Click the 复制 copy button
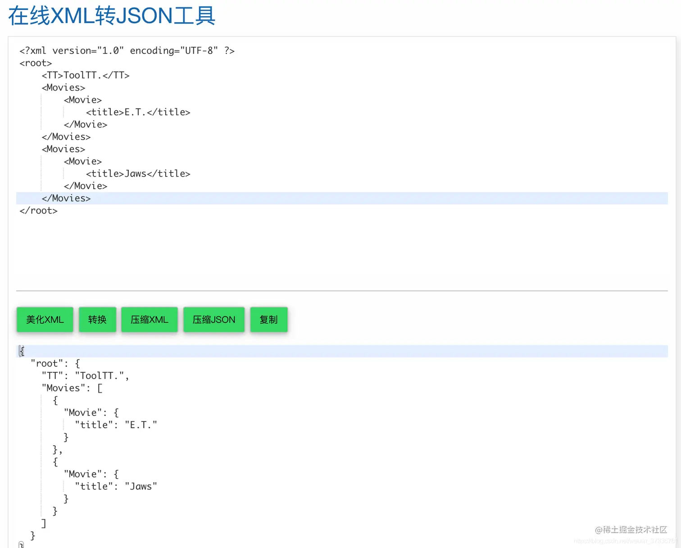This screenshot has width=681, height=548. click(x=269, y=320)
